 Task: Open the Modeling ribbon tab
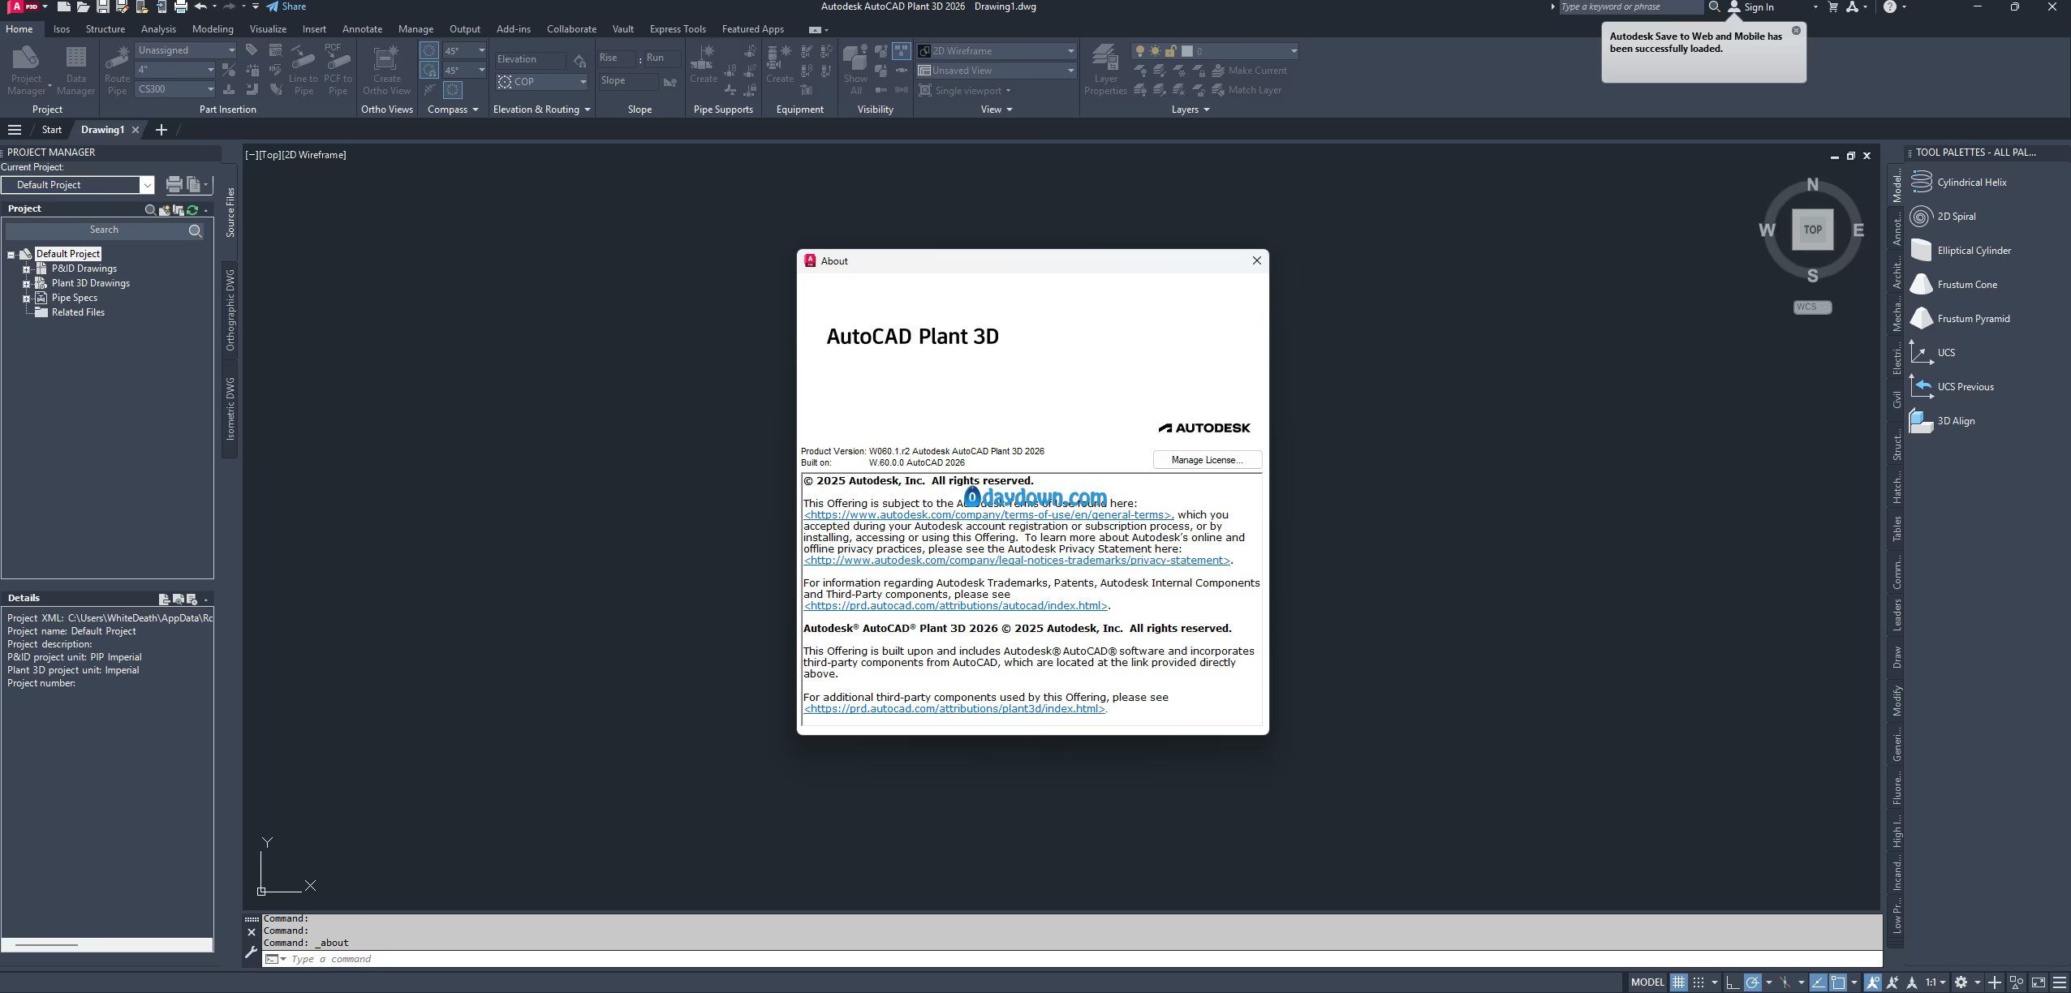click(213, 28)
